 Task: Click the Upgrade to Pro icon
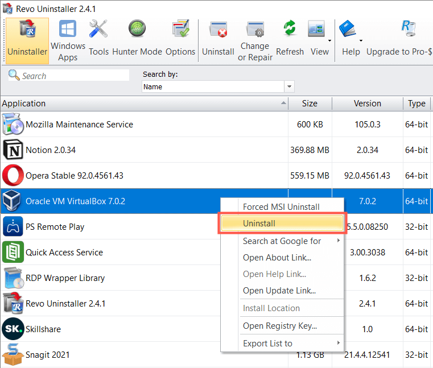[407, 30]
